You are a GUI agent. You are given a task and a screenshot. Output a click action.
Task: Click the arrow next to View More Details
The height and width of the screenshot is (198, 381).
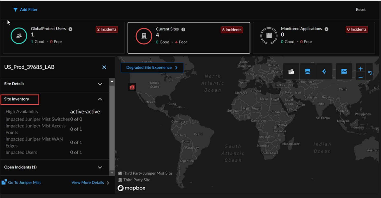108,183
